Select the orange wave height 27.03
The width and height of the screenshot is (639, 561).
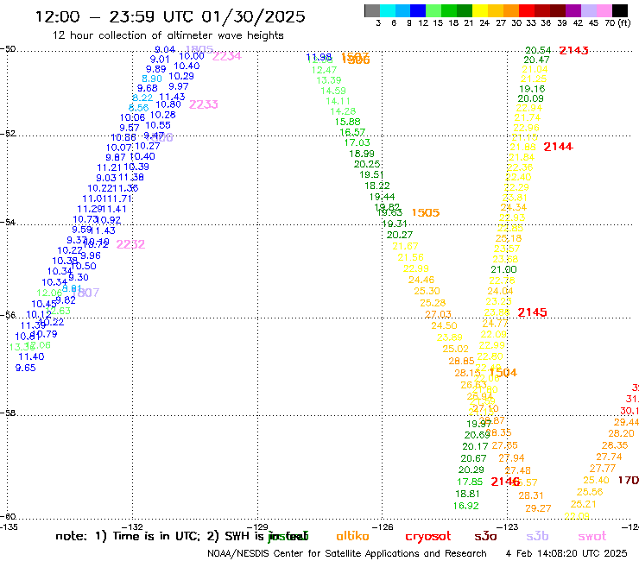coord(438,314)
